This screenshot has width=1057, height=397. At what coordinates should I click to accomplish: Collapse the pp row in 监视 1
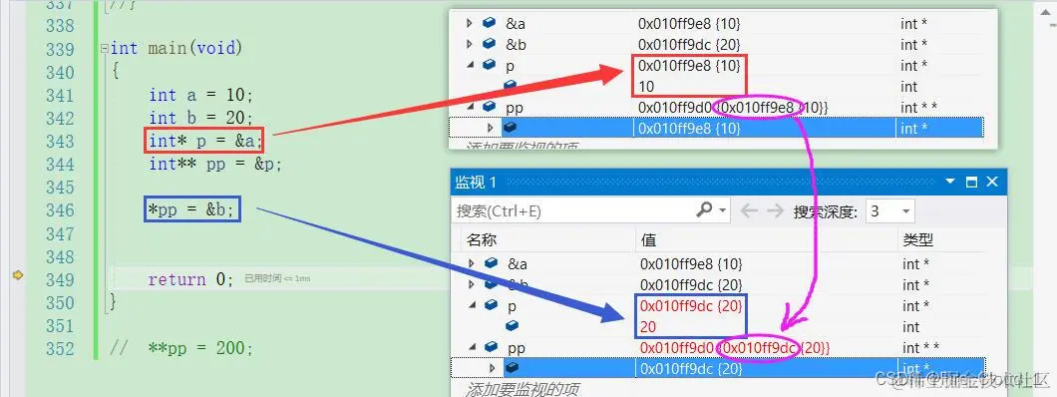point(472,347)
